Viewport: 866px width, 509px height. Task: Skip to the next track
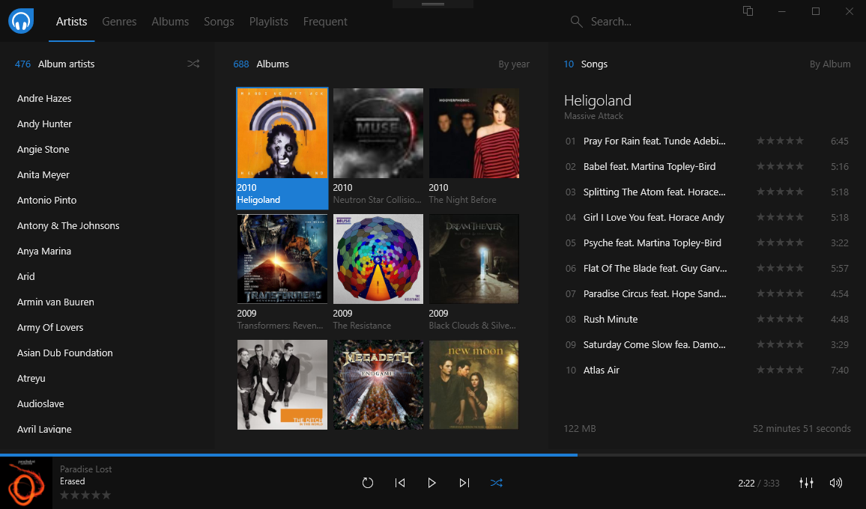464,483
